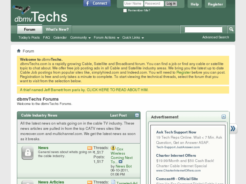Tick the Remember Me checkbox
The width and height of the screenshot is (246, 184).
tap(125, 10)
